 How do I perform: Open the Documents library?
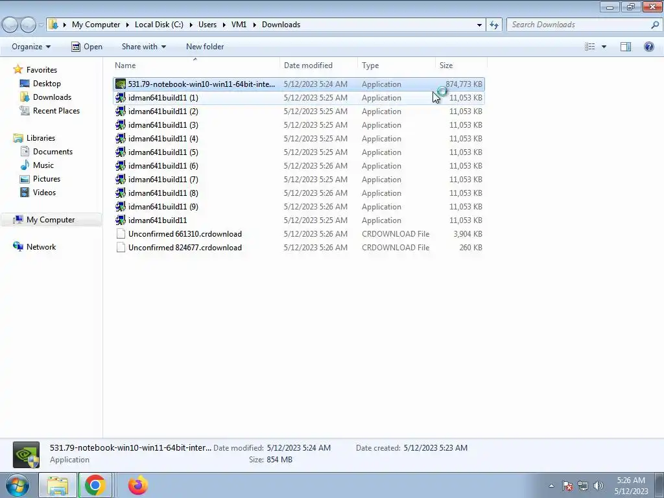tap(53, 152)
